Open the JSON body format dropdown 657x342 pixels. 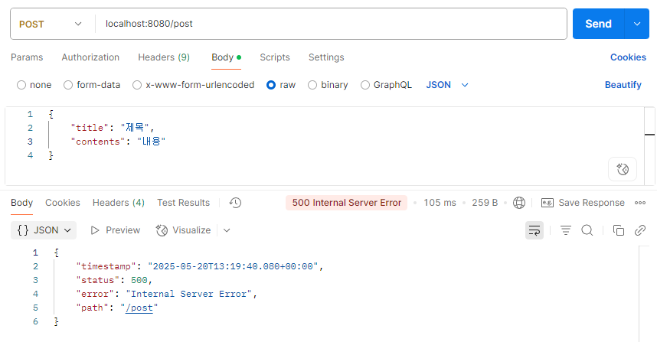[x=447, y=85]
